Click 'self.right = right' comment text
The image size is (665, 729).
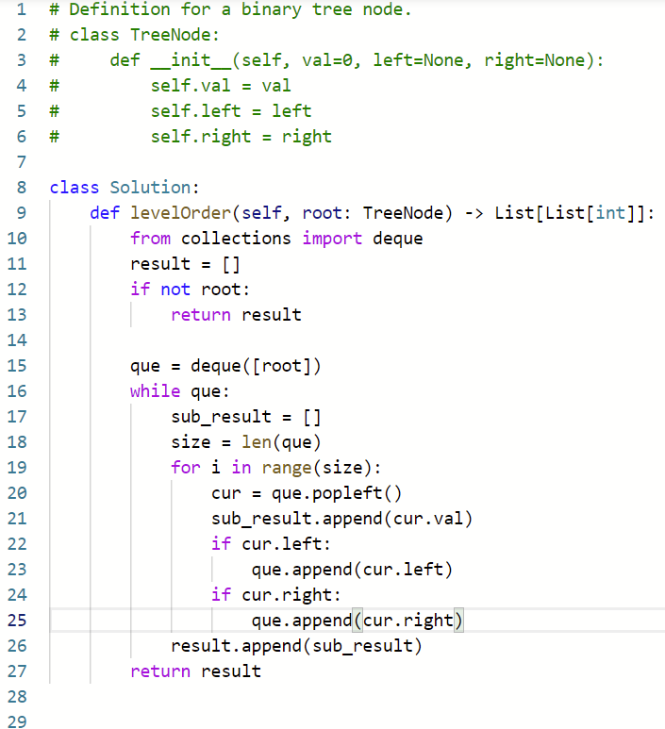[241, 137]
